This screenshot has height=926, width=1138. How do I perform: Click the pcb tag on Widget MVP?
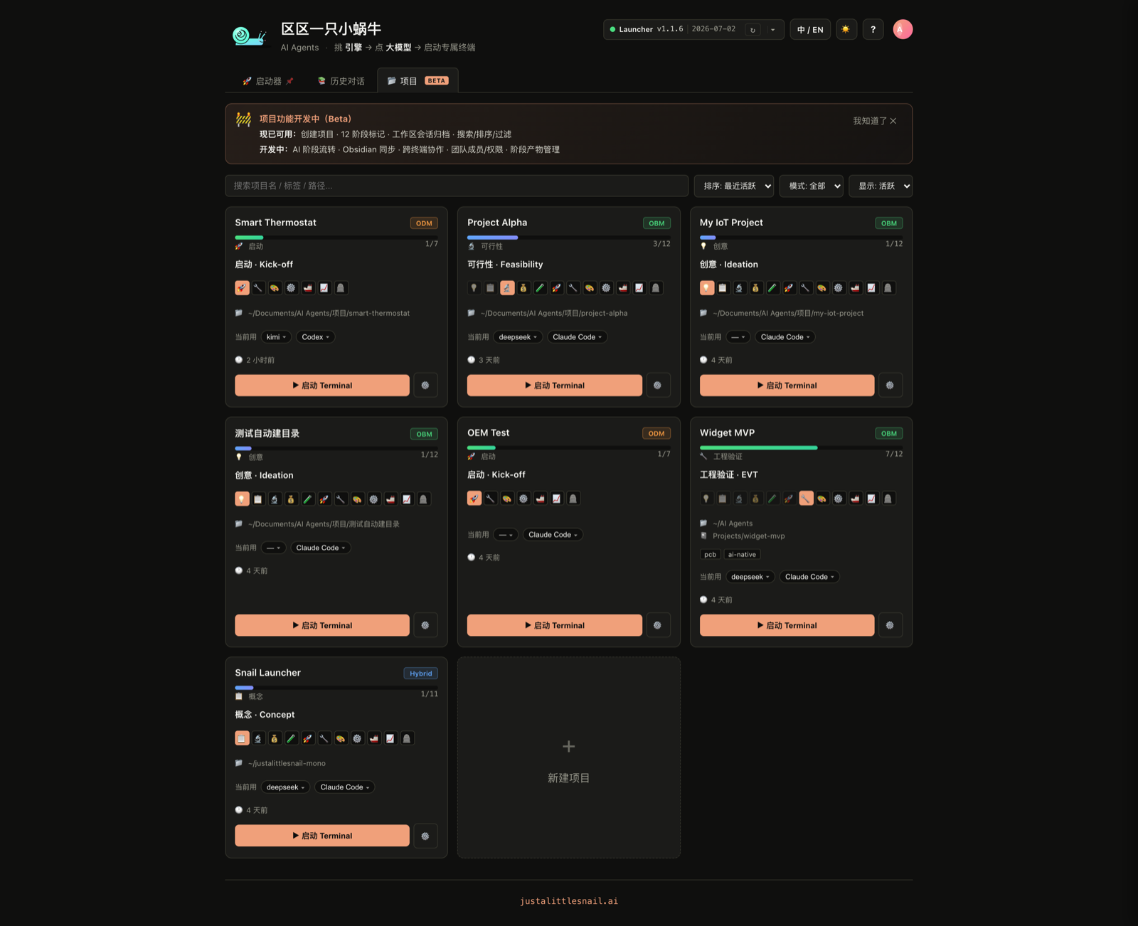710,555
